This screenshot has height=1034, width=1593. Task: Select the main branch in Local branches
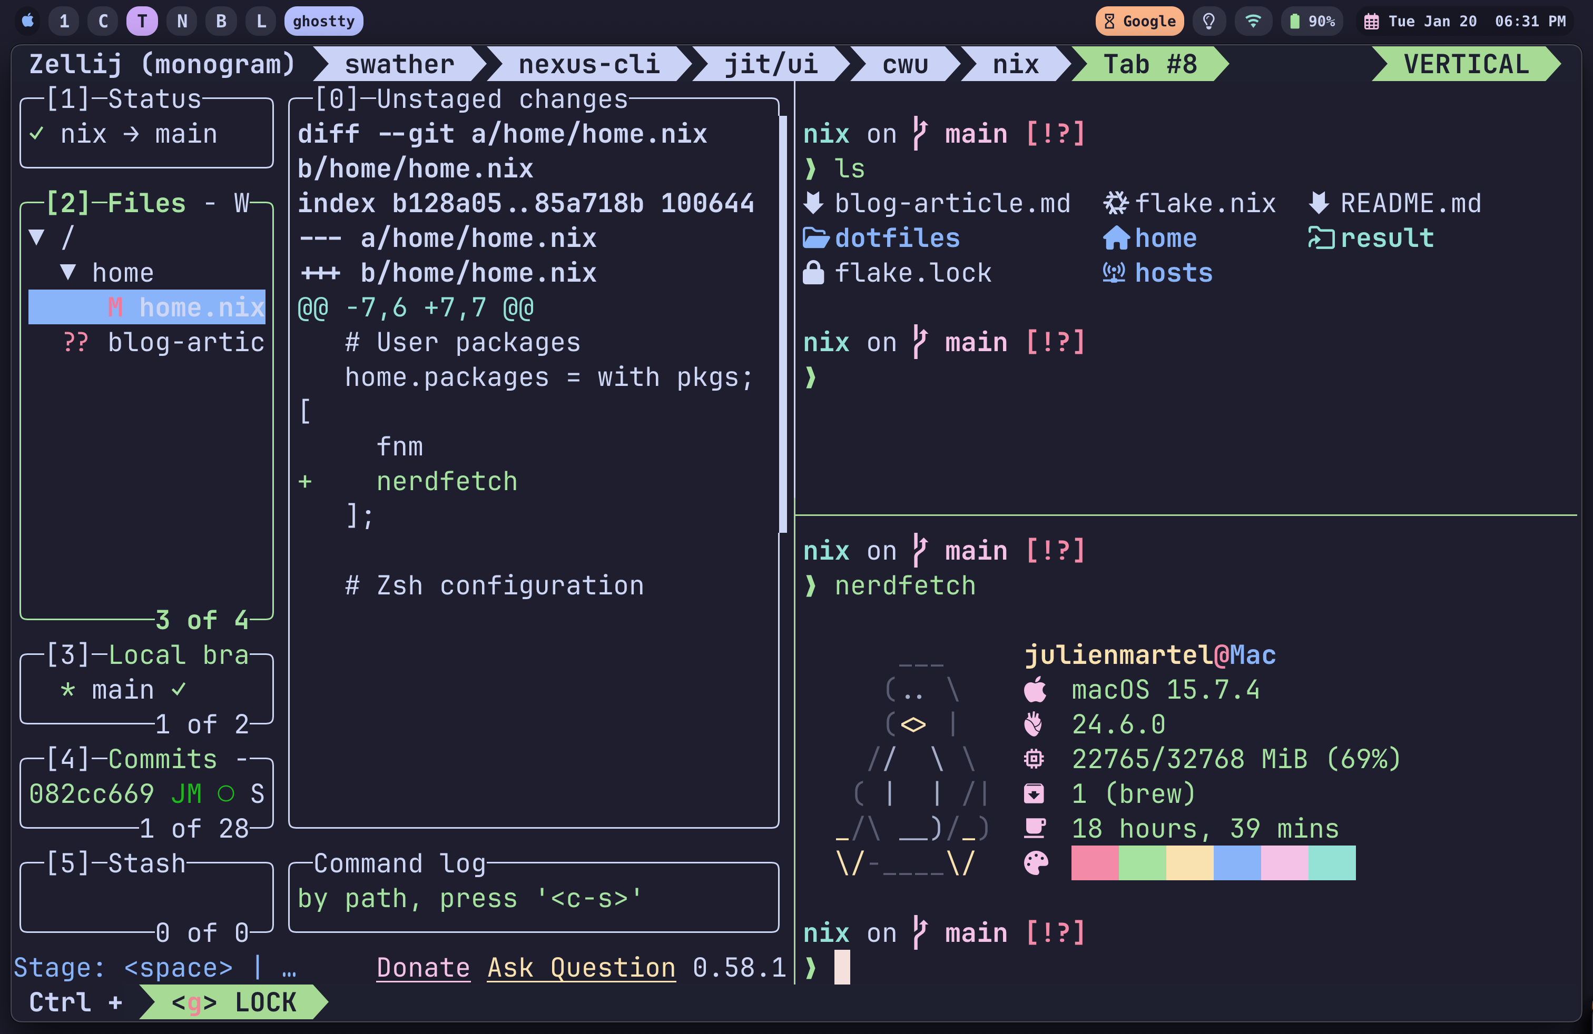146,690
